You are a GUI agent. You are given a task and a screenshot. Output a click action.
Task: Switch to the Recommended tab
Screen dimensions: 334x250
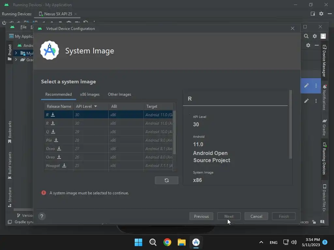coord(58,94)
